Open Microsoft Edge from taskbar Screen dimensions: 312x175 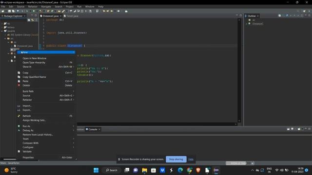[x=180, y=170]
